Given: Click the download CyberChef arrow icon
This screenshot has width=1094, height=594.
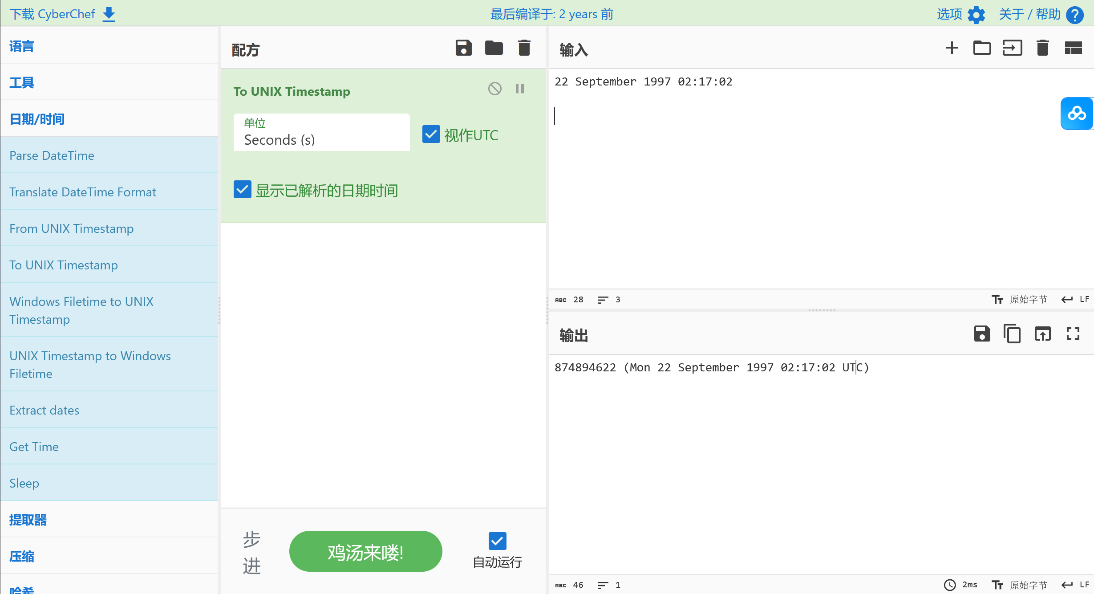Looking at the screenshot, I should click(109, 14).
